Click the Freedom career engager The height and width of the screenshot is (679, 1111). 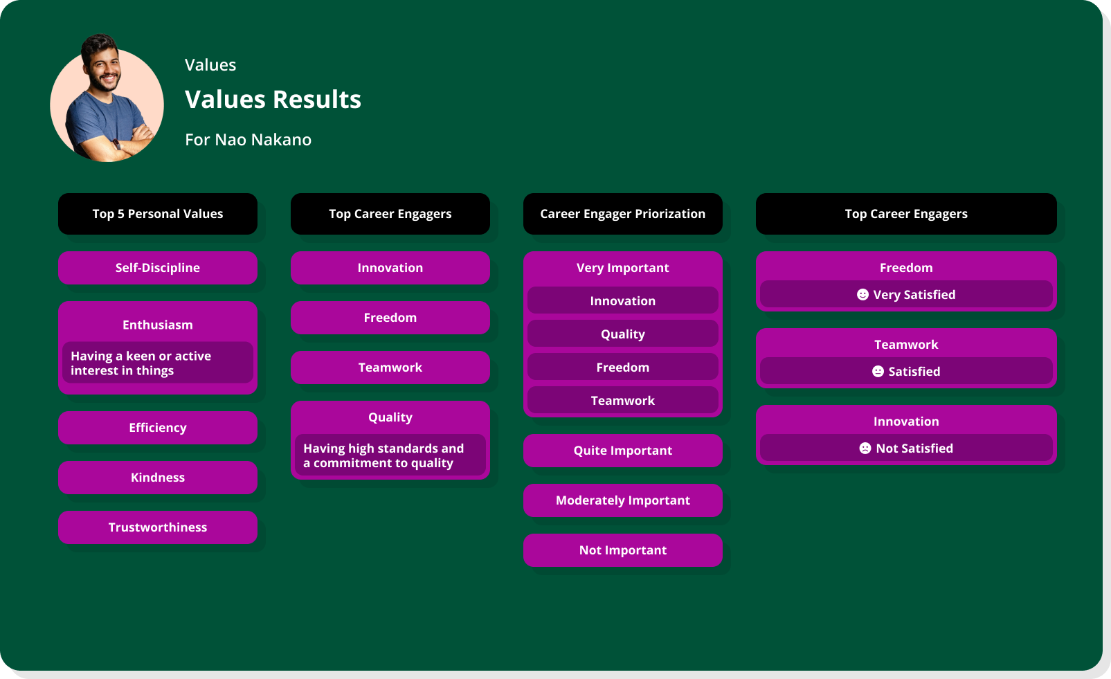[x=390, y=318]
